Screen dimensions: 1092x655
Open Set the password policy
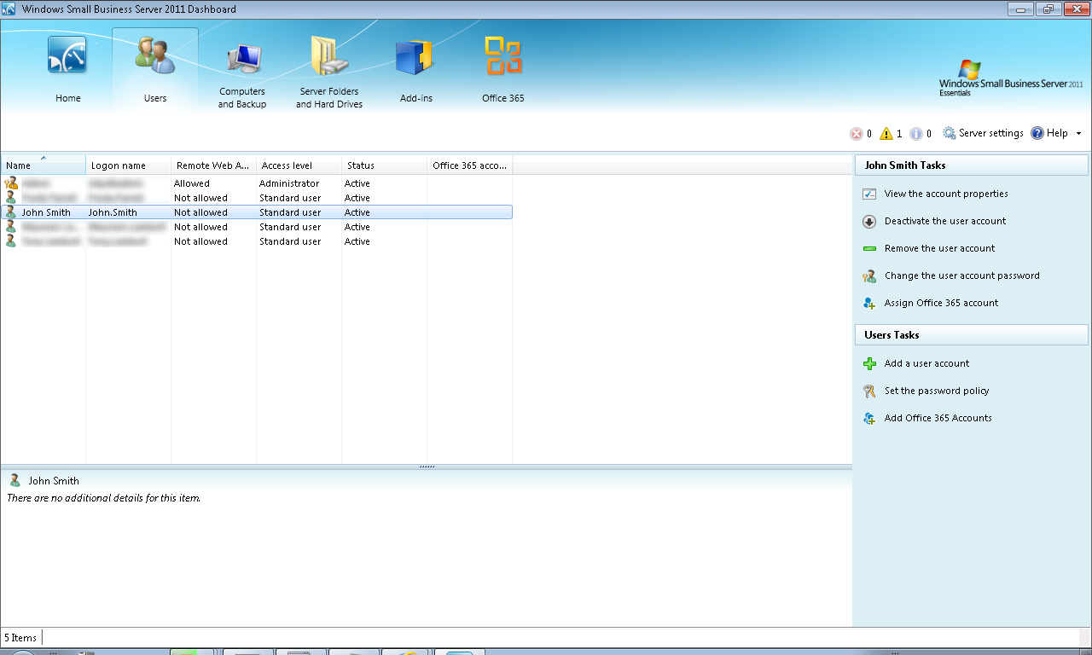[937, 391]
